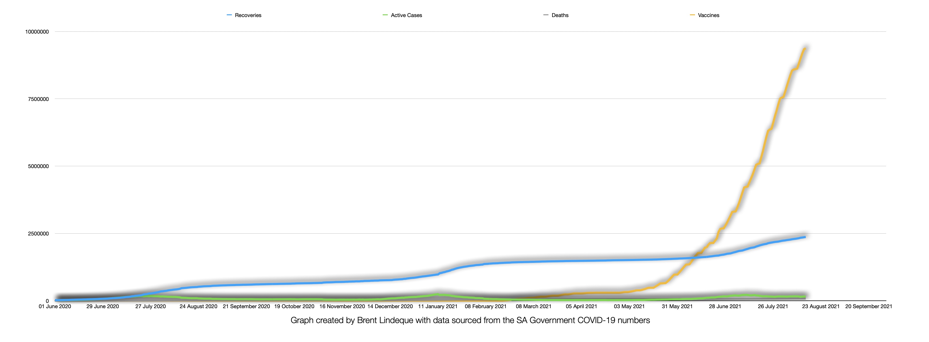Image resolution: width=929 pixels, height=342 pixels.
Task: Click the end of the blue Recoveries line
Action: coord(805,237)
